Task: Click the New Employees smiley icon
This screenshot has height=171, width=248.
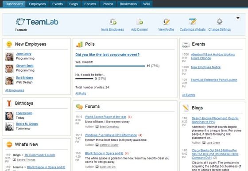Action: coord(9,44)
